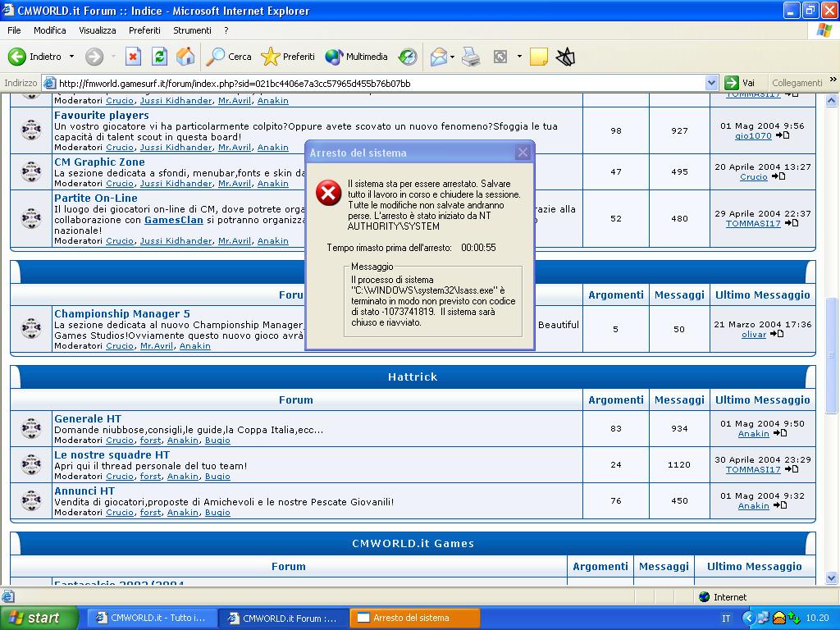The image size is (840, 630).
Task: Select Arresto del sistema taskbar button
Action: pos(414,619)
